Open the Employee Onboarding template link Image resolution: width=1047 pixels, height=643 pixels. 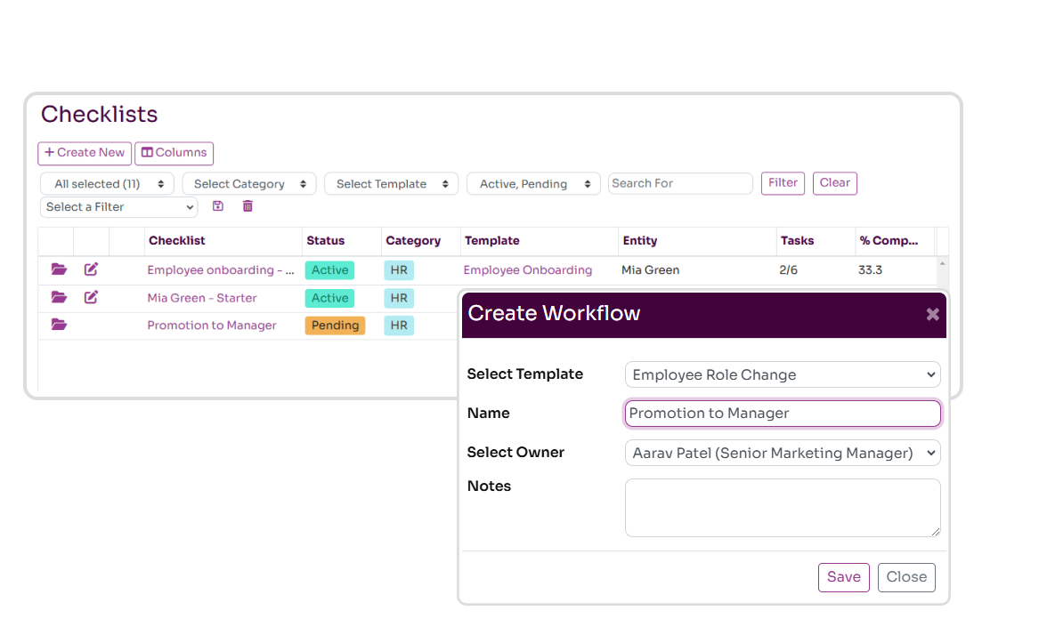pos(528,269)
